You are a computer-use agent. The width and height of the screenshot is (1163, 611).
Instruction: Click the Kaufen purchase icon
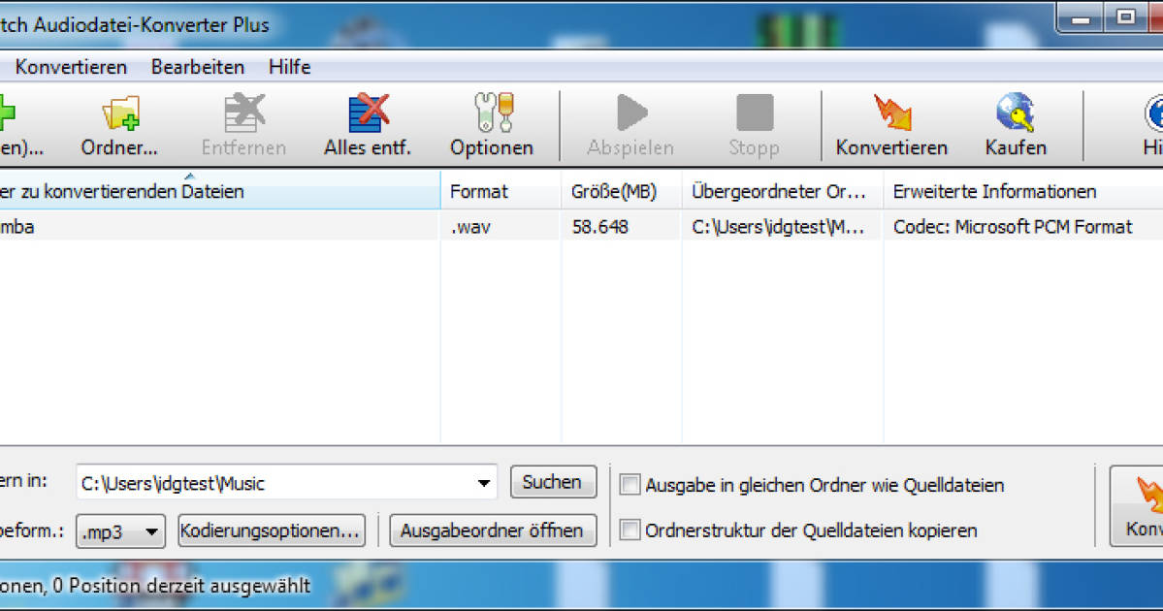pos(1016,114)
